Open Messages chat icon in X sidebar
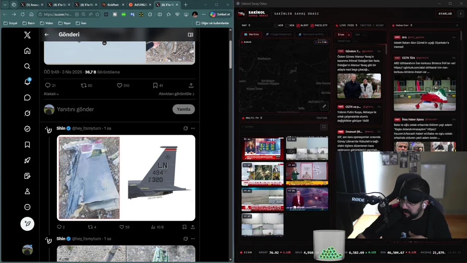Image resolution: width=467 pixels, height=263 pixels. point(27,98)
